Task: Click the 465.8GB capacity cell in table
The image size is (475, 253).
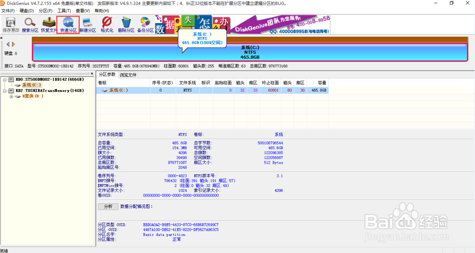Action: [319, 90]
